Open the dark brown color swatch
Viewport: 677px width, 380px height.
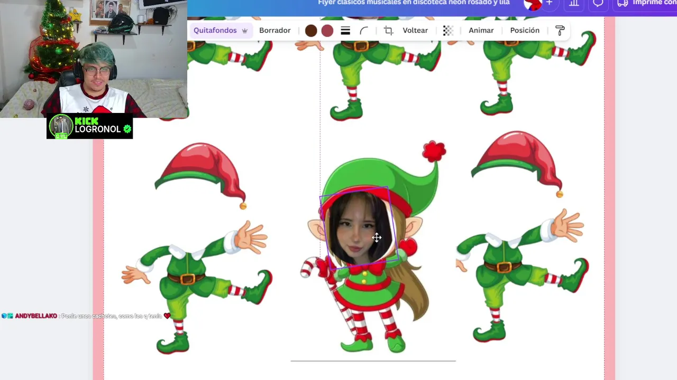pos(311,31)
